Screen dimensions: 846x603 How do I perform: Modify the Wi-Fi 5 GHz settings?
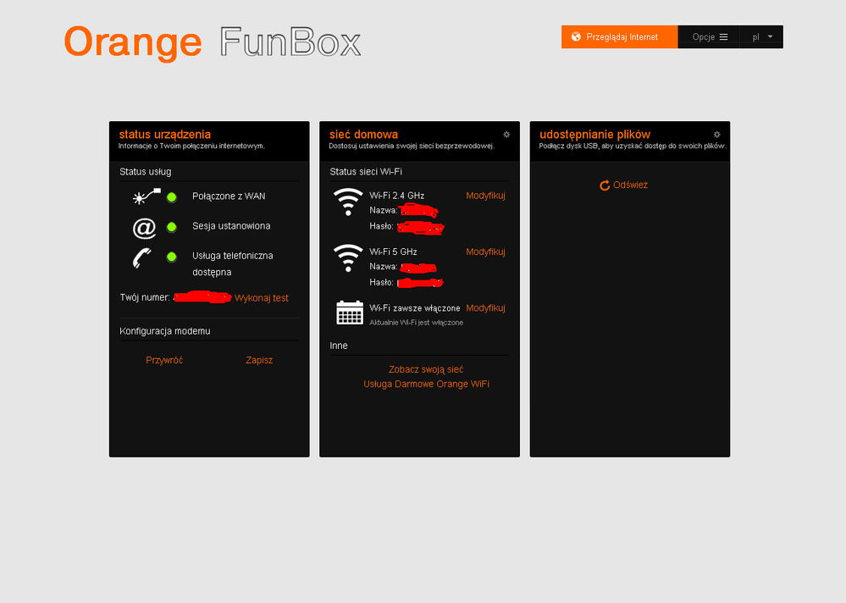485,252
